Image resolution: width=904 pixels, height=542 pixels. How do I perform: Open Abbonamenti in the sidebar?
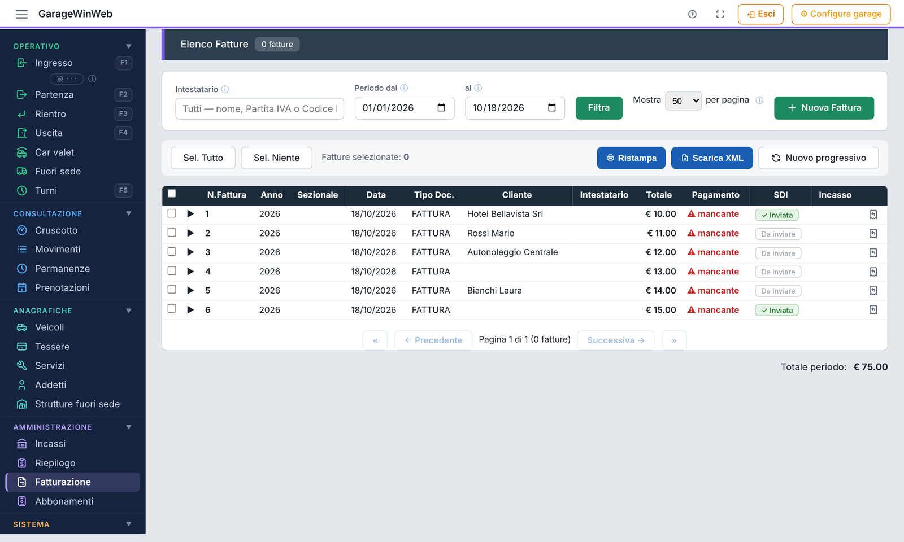[72, 501]
